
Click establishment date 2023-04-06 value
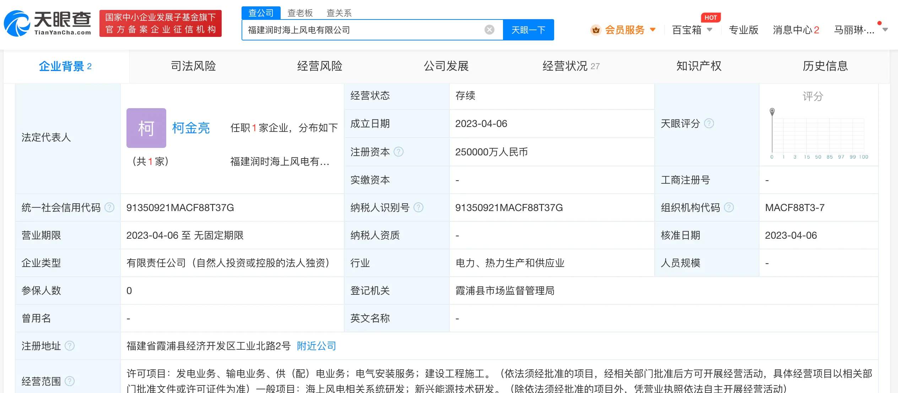(481, 123)
